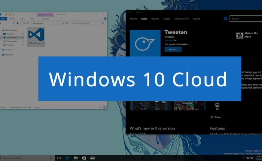Switch to the Home ribbon tab
This screenshot has height=161, width=262.
pyautogui.click(x=12, y=19)
